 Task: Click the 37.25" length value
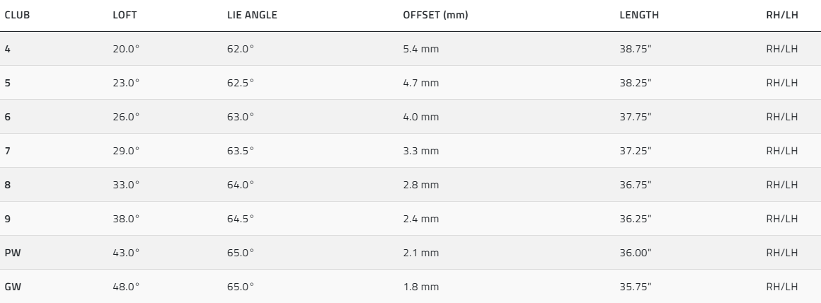coord(635,151)
